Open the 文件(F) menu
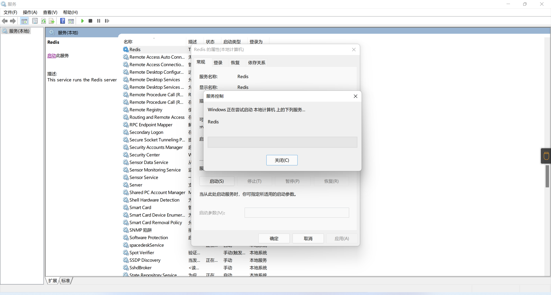 click(x=10, y=12)
